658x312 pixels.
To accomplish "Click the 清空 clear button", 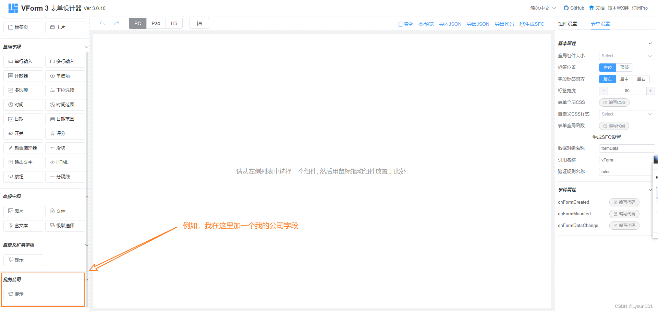I will [405, 24].
